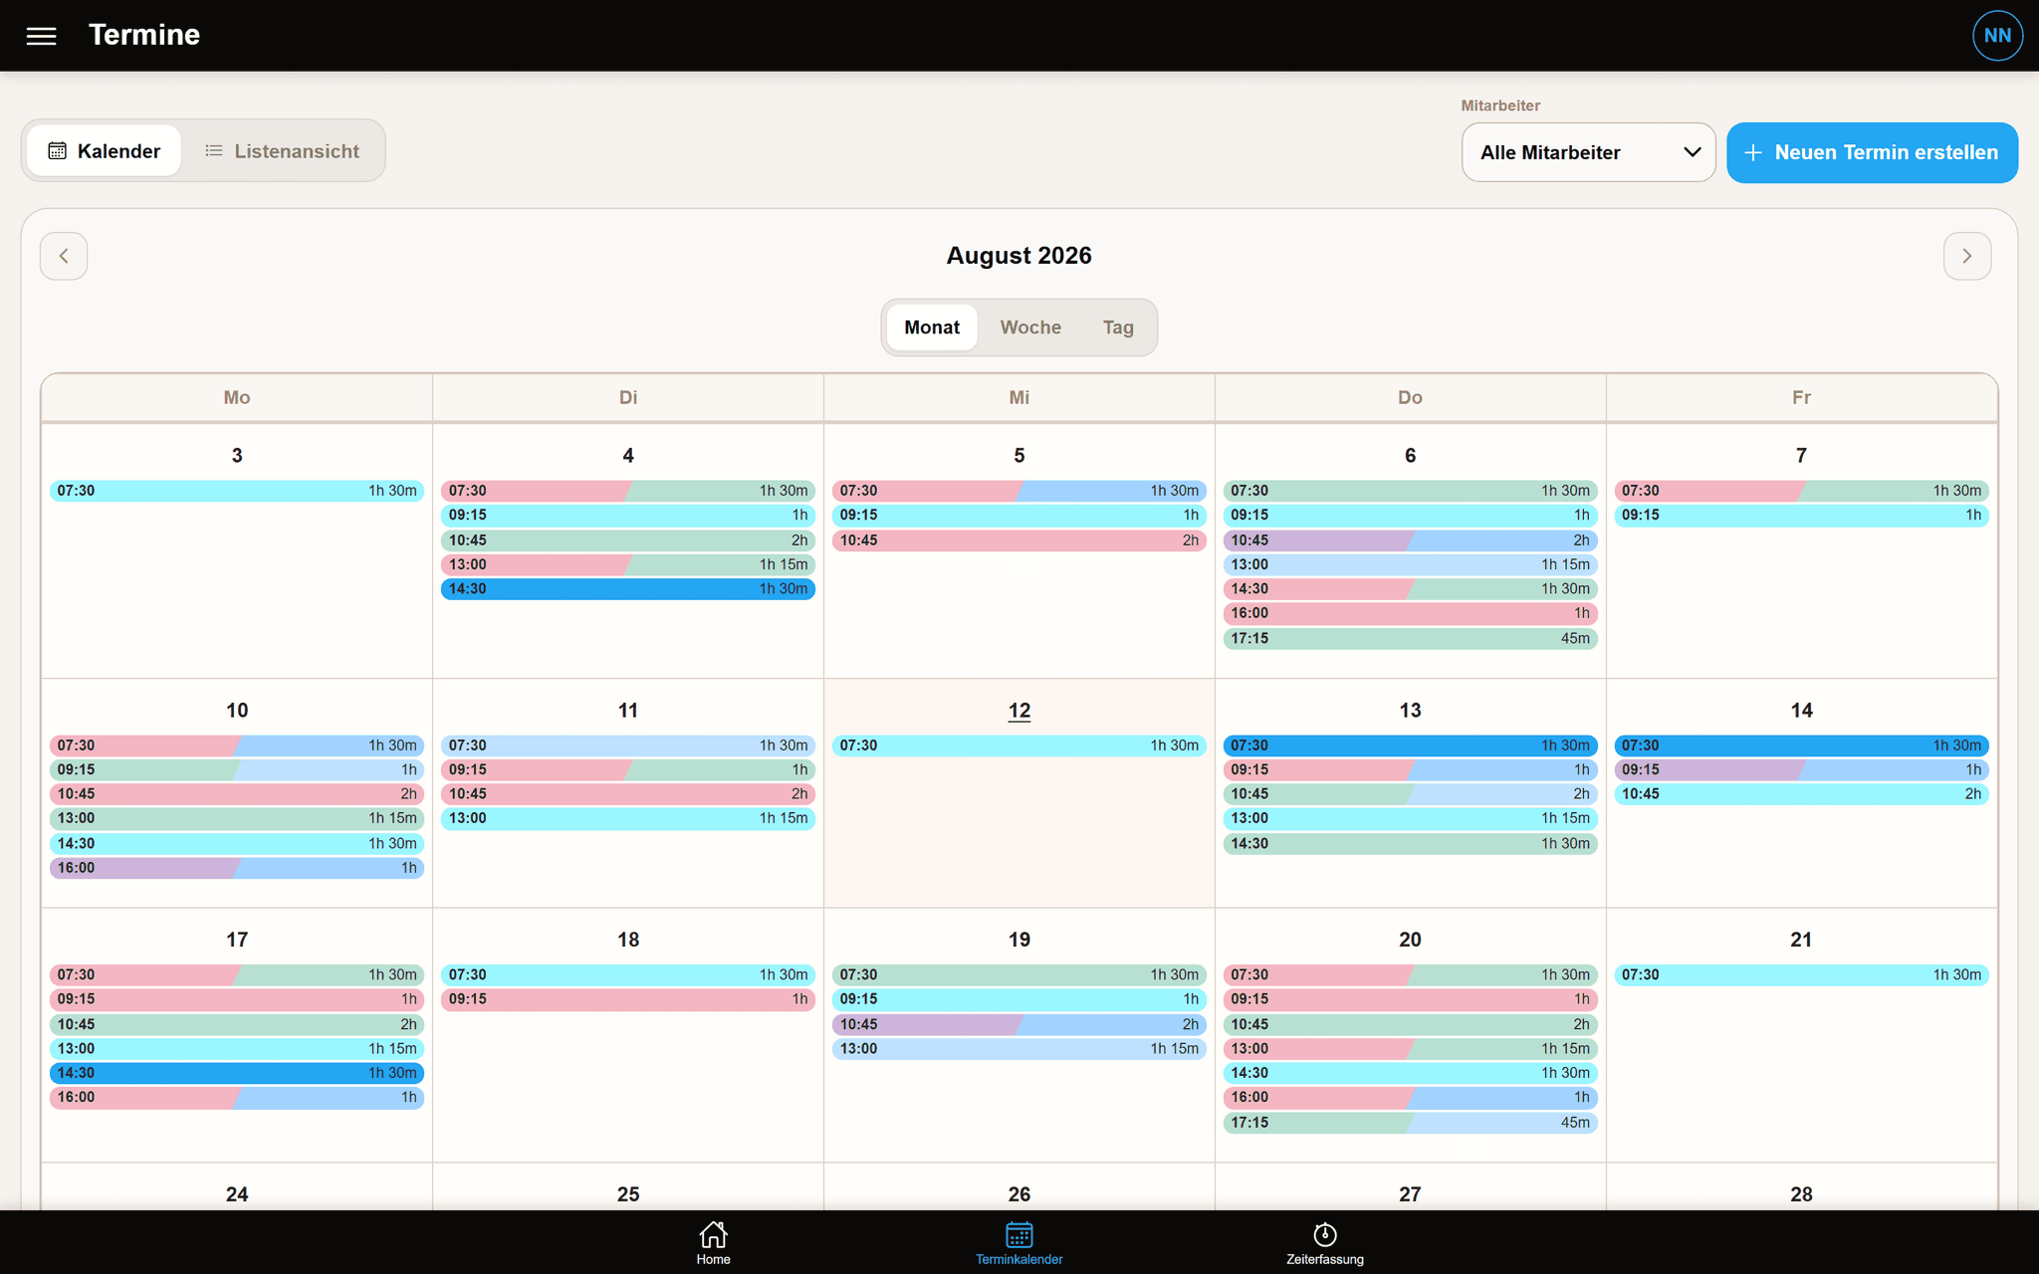This screenshot has height=1274, width=2039.
Task: Open the NN user avatar menu
Action: [1997, 36]
